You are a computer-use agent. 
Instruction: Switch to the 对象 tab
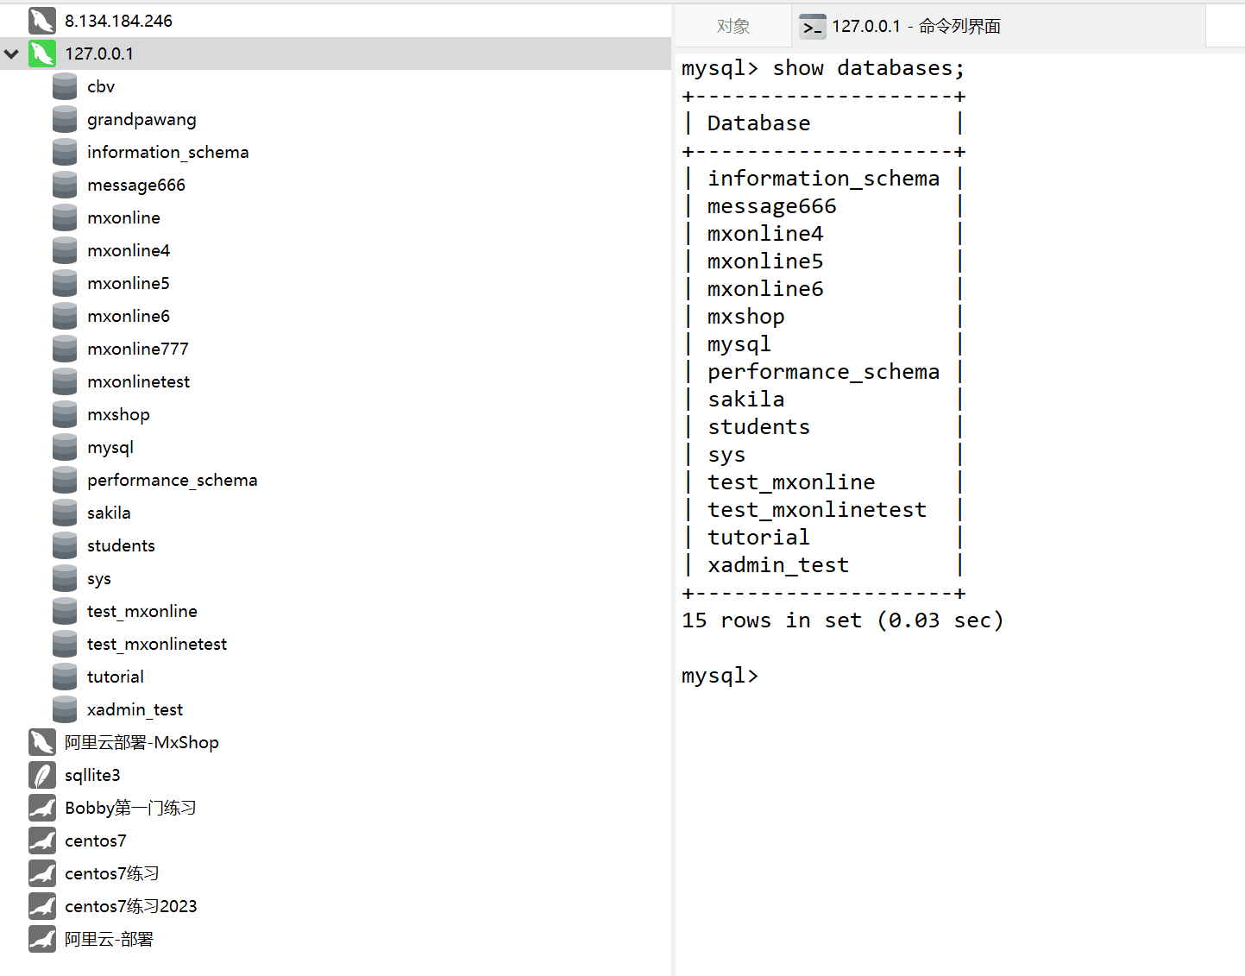(x=733, y=27)
